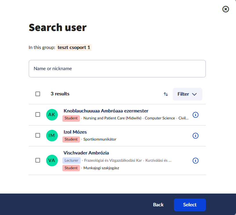This screenshot has width=236, height=215.
Task: Open info for Knoblauchuuuaa Ambróaaa ezermester
Action: click(x=195, y=115)
